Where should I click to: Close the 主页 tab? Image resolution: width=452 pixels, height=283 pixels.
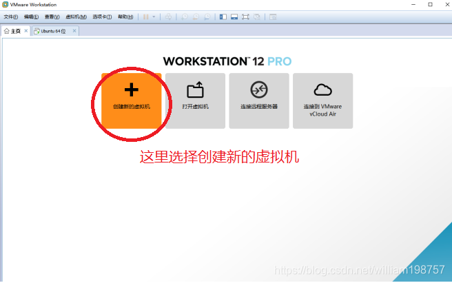pyautogui.click(x=26, y=31)
